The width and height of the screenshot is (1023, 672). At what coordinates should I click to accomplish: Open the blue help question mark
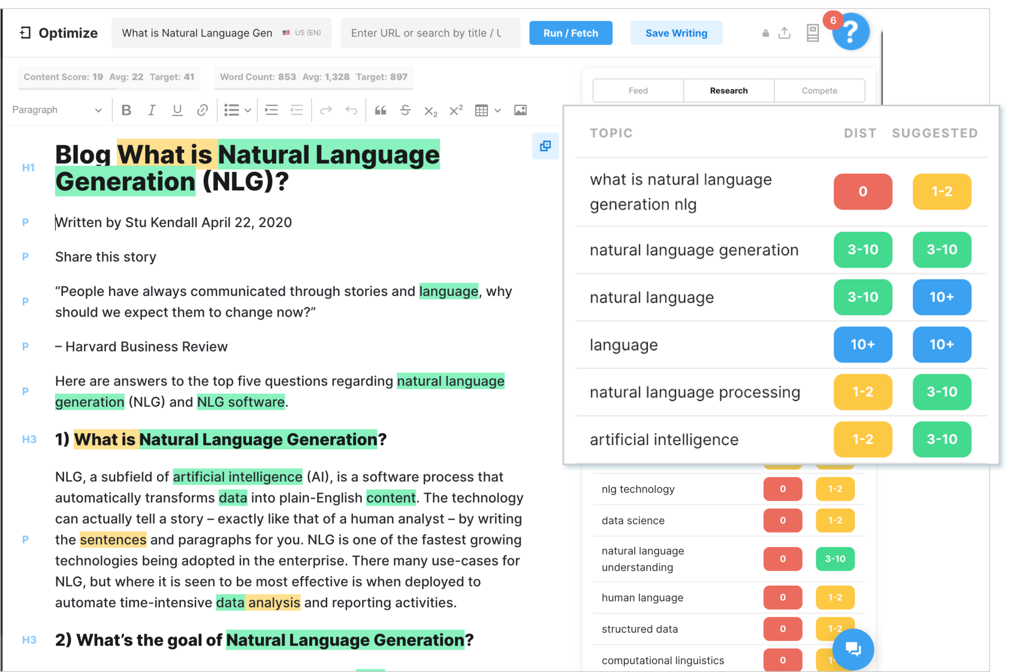pyautogui.click(x=851, y=32)
